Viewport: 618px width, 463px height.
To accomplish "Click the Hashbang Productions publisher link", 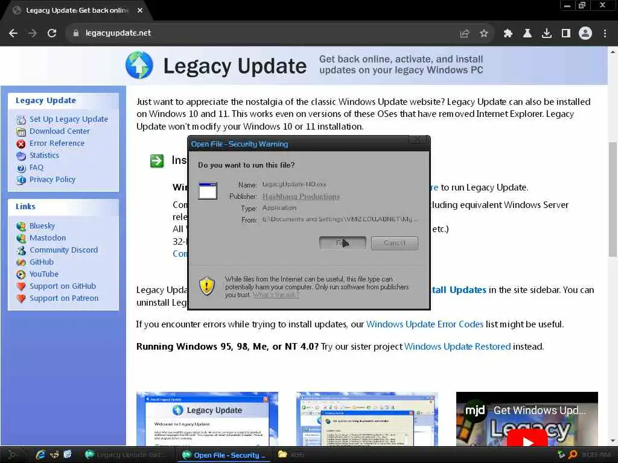I will pyautogui.click(x=301, y=196).
